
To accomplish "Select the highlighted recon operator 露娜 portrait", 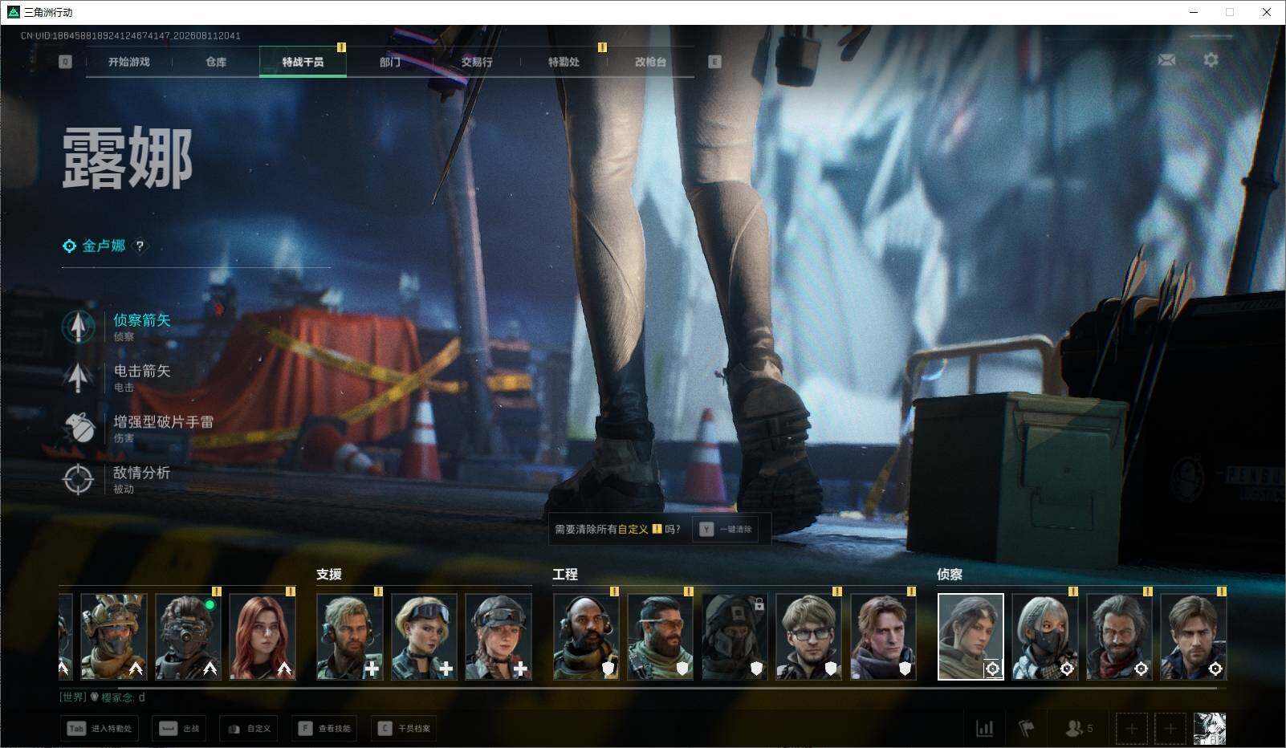I will [x=971, y=636].
